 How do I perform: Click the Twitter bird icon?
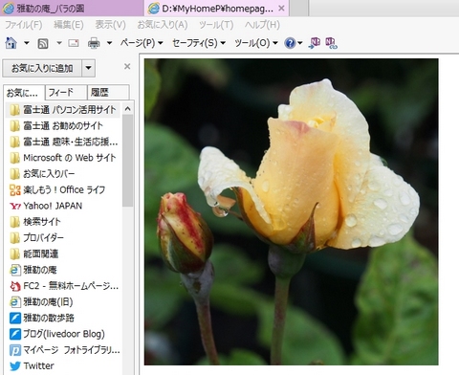tap(15, 366)
